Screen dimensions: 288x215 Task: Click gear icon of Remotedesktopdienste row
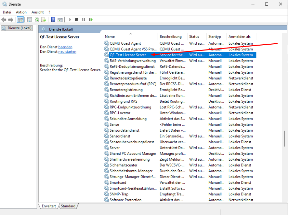[107, 78]
